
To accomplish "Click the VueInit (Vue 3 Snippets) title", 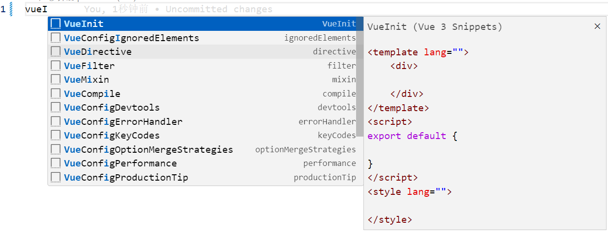I will [x=435, y=26].
